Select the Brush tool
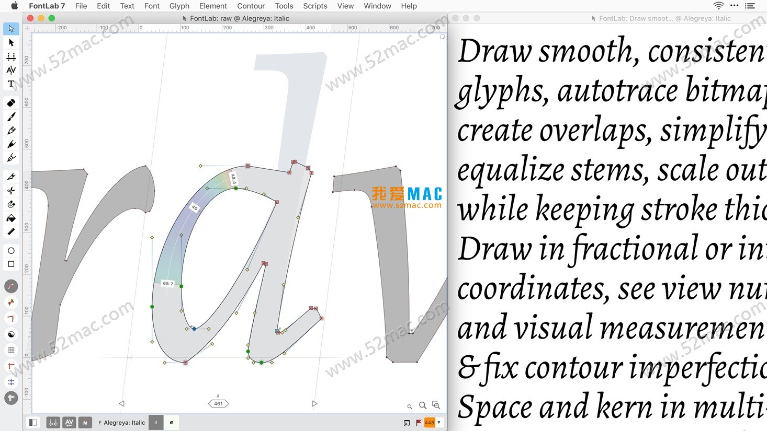767x431 pixels. click(11, 117)
